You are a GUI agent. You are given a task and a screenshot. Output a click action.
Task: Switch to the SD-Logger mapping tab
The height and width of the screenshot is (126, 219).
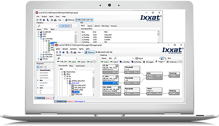point(149,62)
